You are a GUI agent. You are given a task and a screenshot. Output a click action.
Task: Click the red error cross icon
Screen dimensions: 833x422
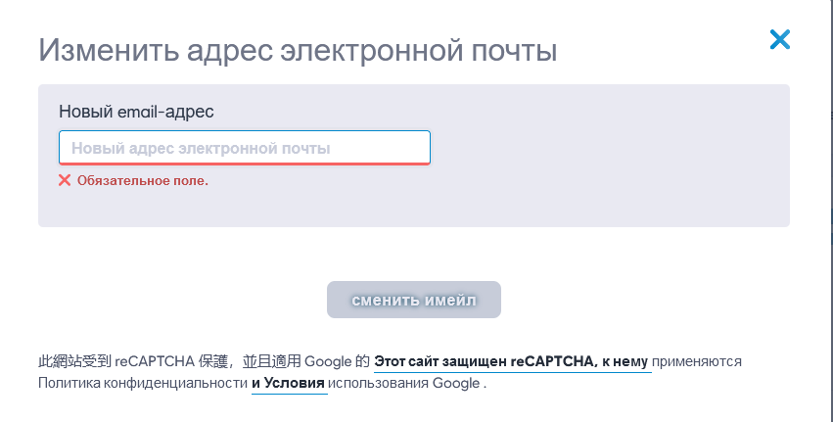[65, 180]
